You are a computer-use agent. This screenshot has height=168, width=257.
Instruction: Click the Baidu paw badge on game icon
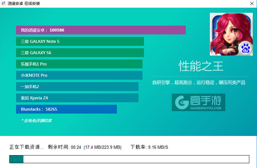245,48
